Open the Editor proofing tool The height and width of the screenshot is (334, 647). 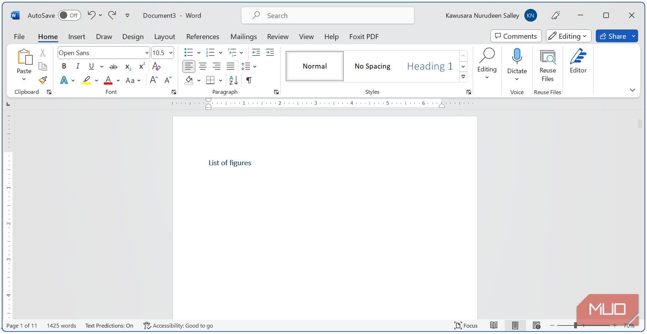tap(578, 61)
